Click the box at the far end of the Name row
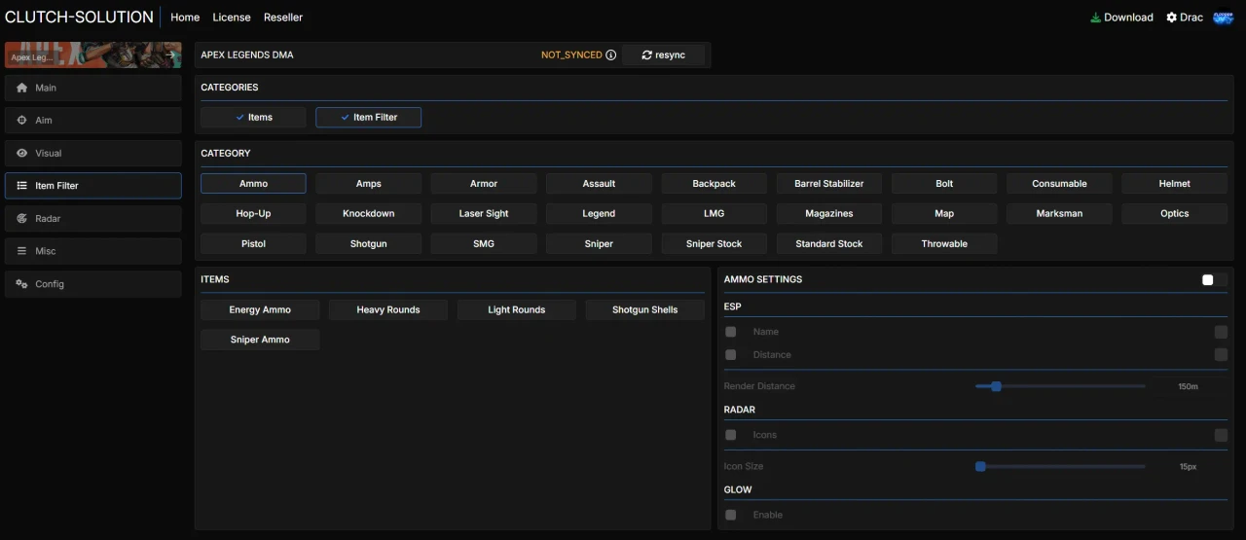The height and width of the screenshot is (540, 1246). (1221, 332)
